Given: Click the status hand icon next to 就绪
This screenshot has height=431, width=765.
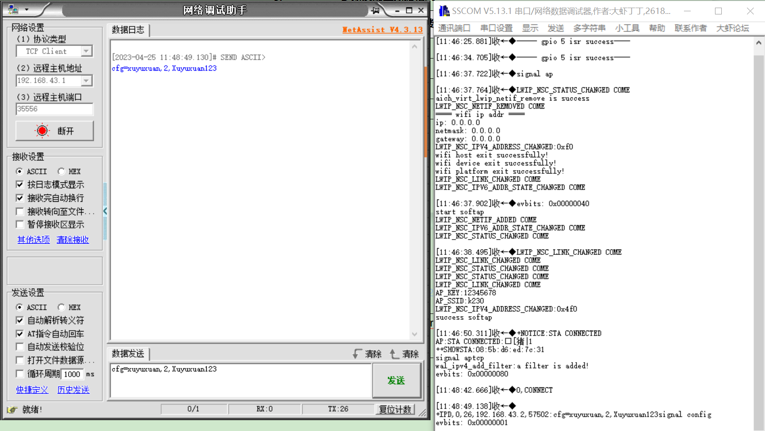Looking at the screenshot, I should click(x=12, y=409).
